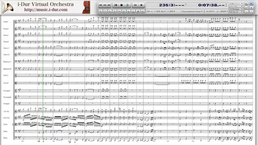The width and height of the screenshot is (258, 145).
Task: Click the bottom-left icon in right-side icon grid
Action: [246, 12]
